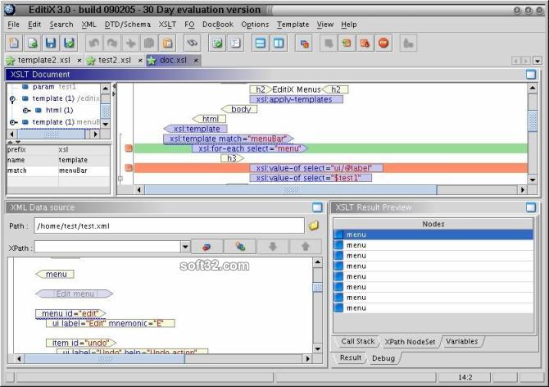Click the xsl:apply-templates tag in editor
The image size is (549, 387).
[x=296, y=99]
